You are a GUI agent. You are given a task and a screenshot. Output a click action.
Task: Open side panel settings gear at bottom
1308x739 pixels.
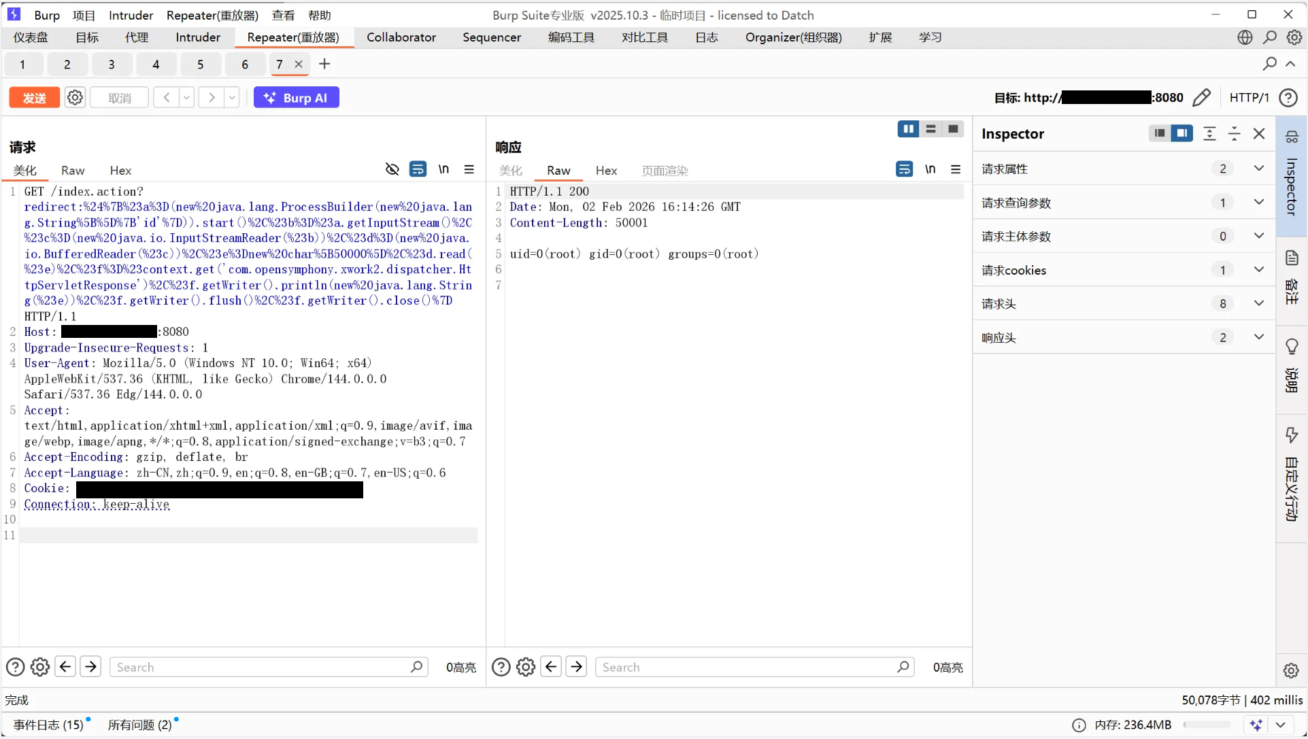tap(1292, 670)
